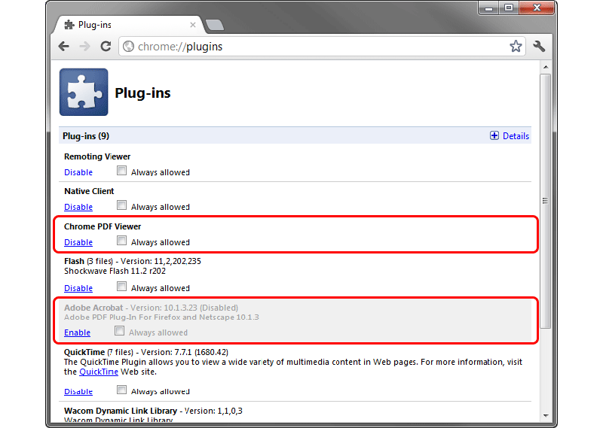Click the scrollbar down arrow
Screen dimensions: 603x428
click(x=545, y=416)
